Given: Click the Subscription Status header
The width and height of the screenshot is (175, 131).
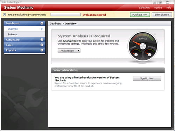Looking at the screenshot, I should click(x=108, y=70).
